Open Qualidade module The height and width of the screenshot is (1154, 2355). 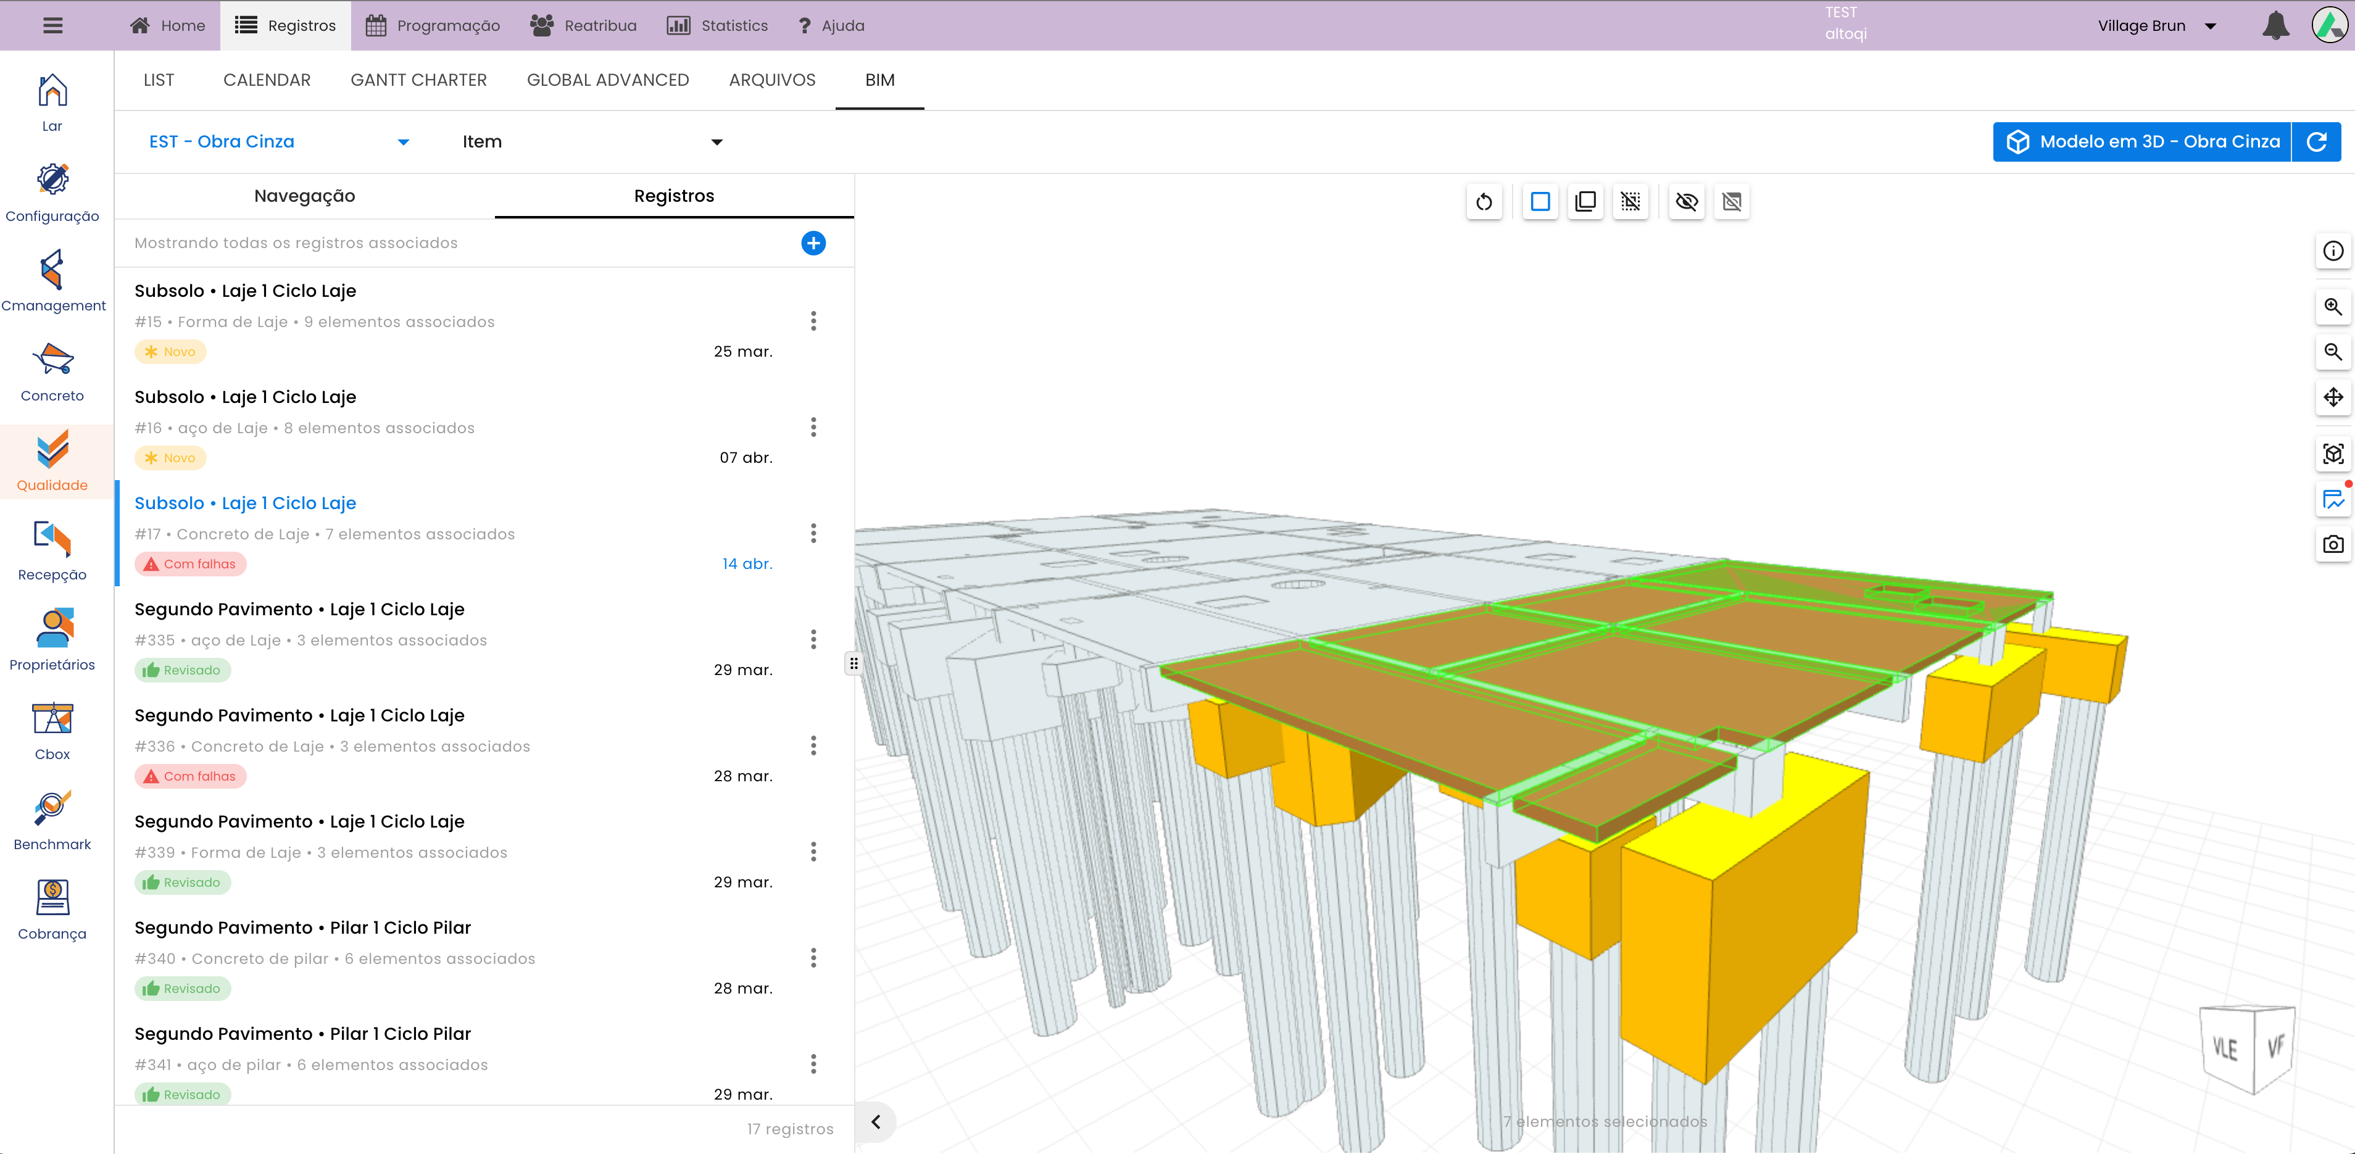52,461
